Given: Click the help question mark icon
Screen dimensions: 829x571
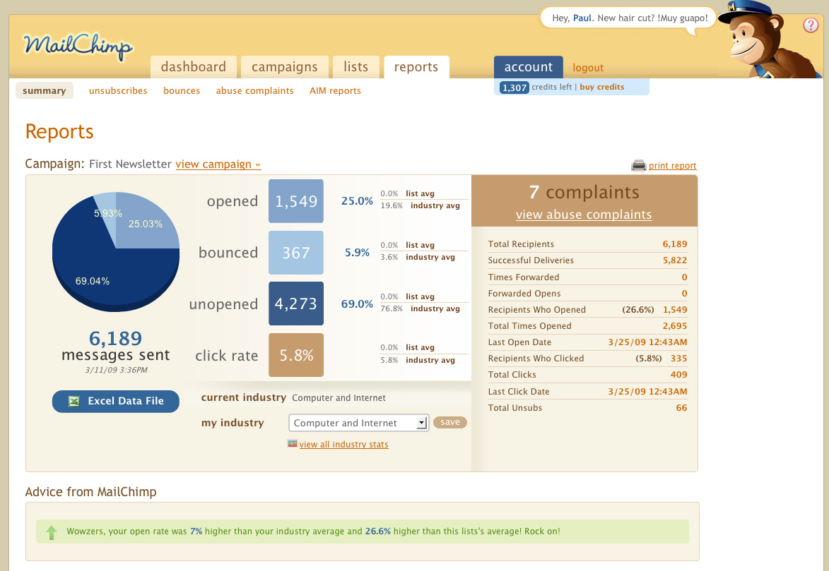Looking at the screenshot, I should point(811,25).
